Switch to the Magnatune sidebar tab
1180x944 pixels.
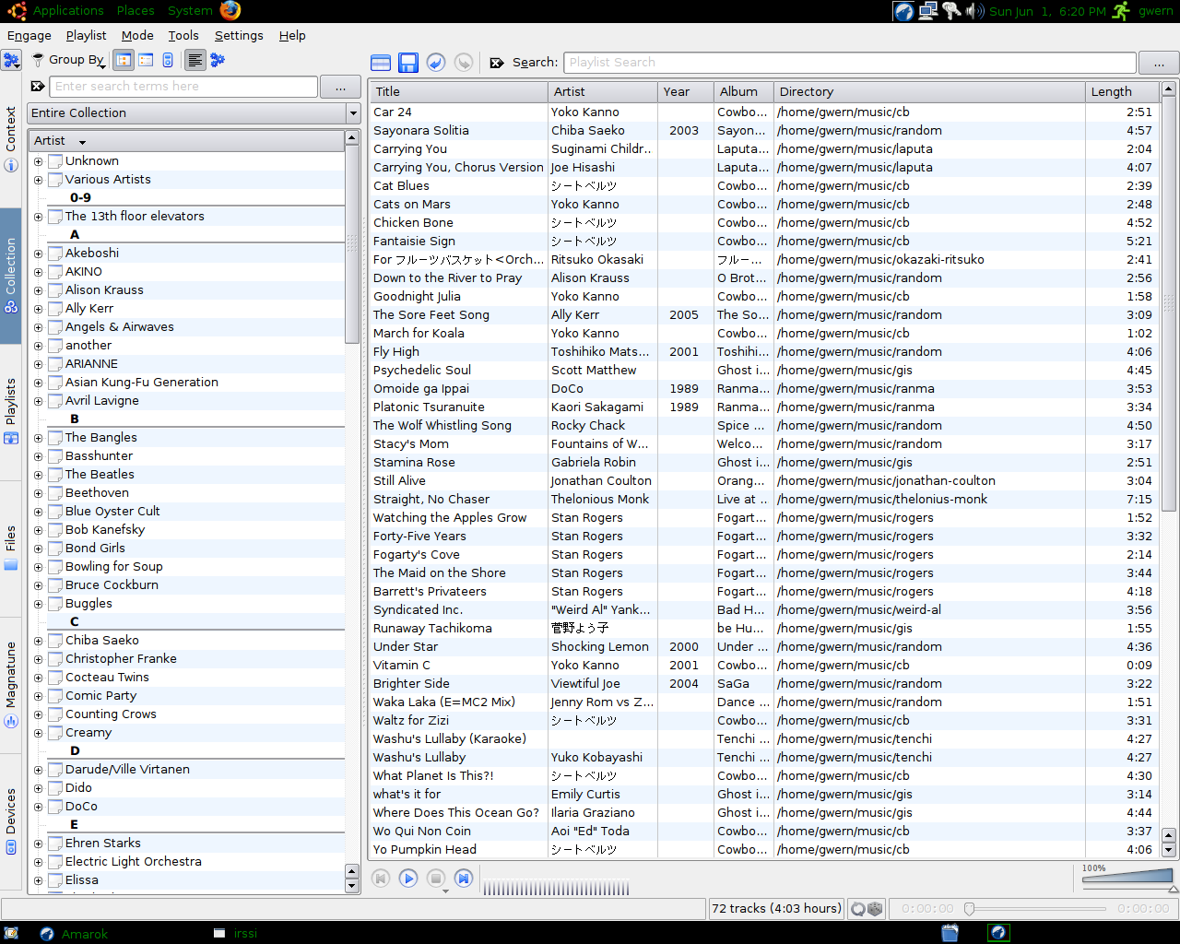point(11,685)
